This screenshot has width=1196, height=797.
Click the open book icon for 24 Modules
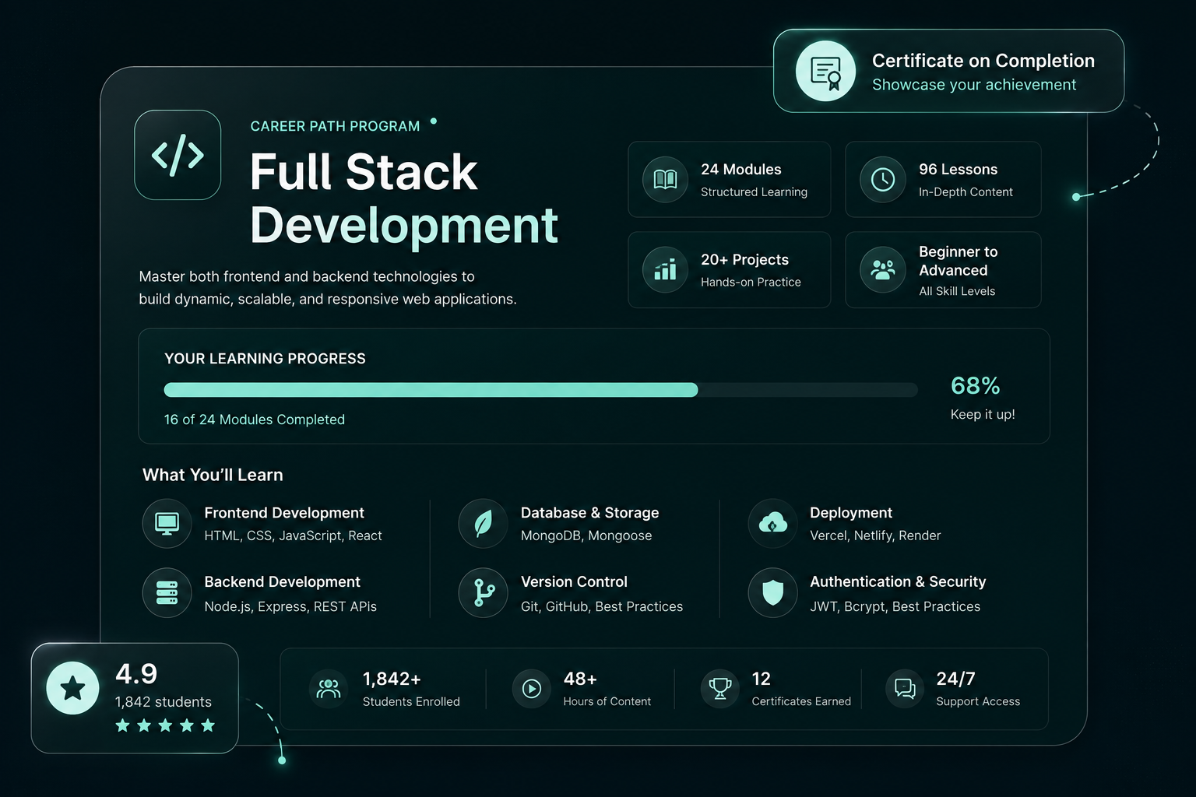[x=665, y=180]
